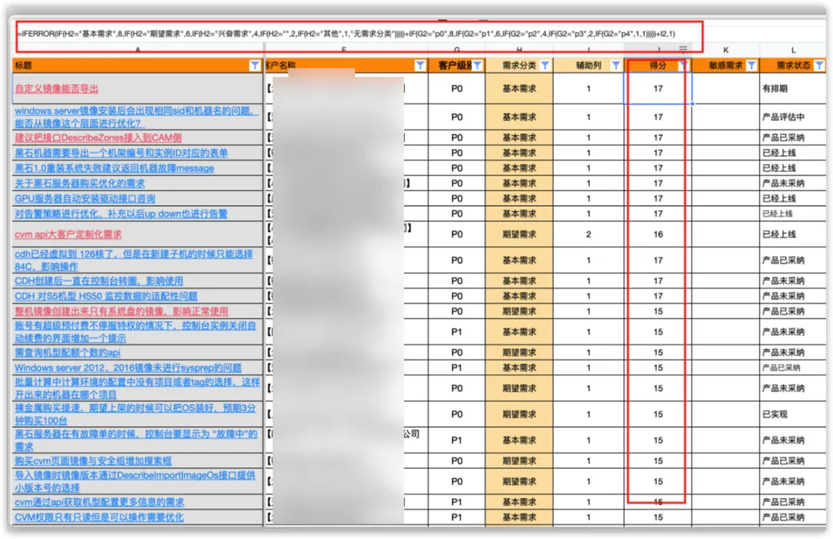Open link about windows server镜像 sid issue
833x539 pixels.
[x=137, y=117]
